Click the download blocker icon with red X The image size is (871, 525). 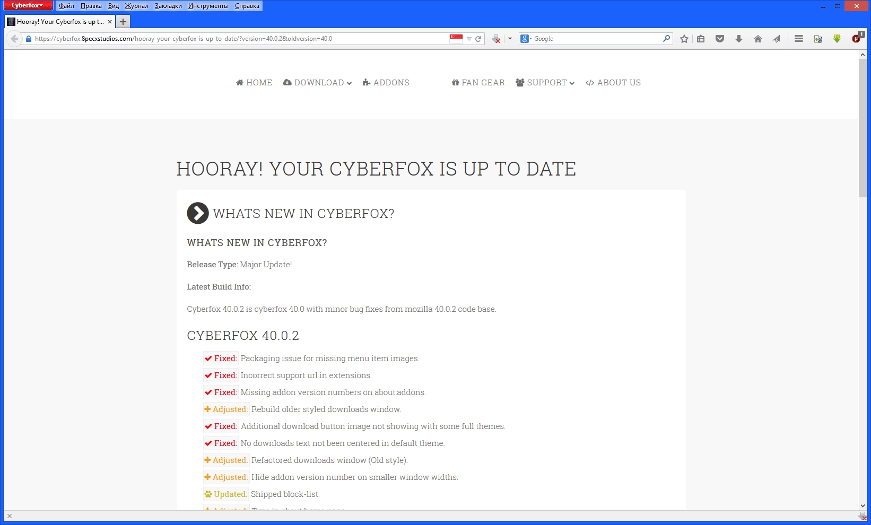click(x=497, y=39)
